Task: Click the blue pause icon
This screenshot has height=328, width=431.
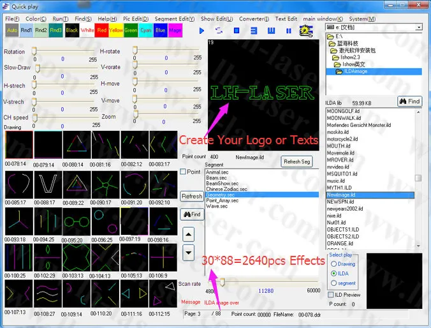Action: 288,31
